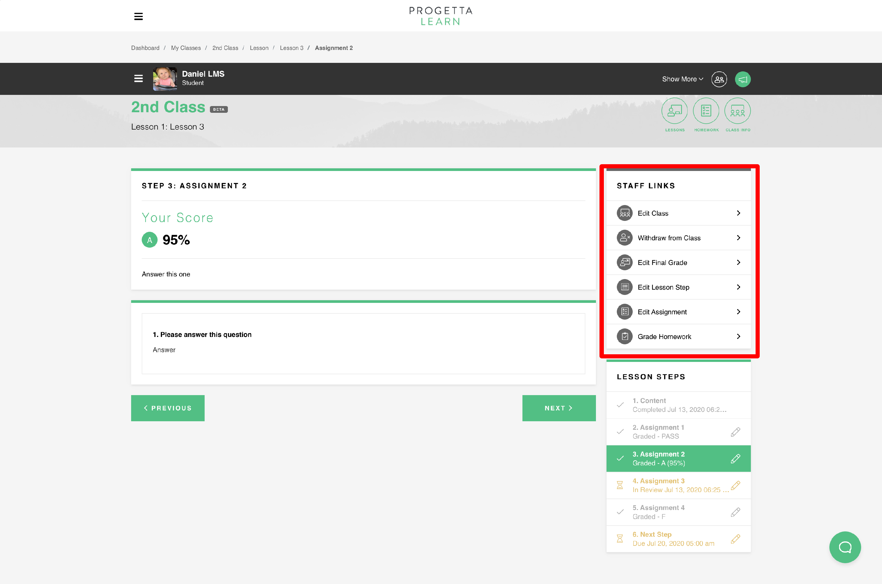Click the BETA badge
Image resolution: width=882 pixels, height=584 pixels.
(219, 110)
